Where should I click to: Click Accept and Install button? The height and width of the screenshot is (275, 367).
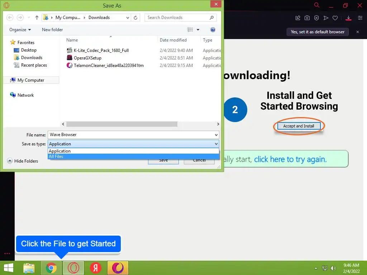(x=299, y=126)
